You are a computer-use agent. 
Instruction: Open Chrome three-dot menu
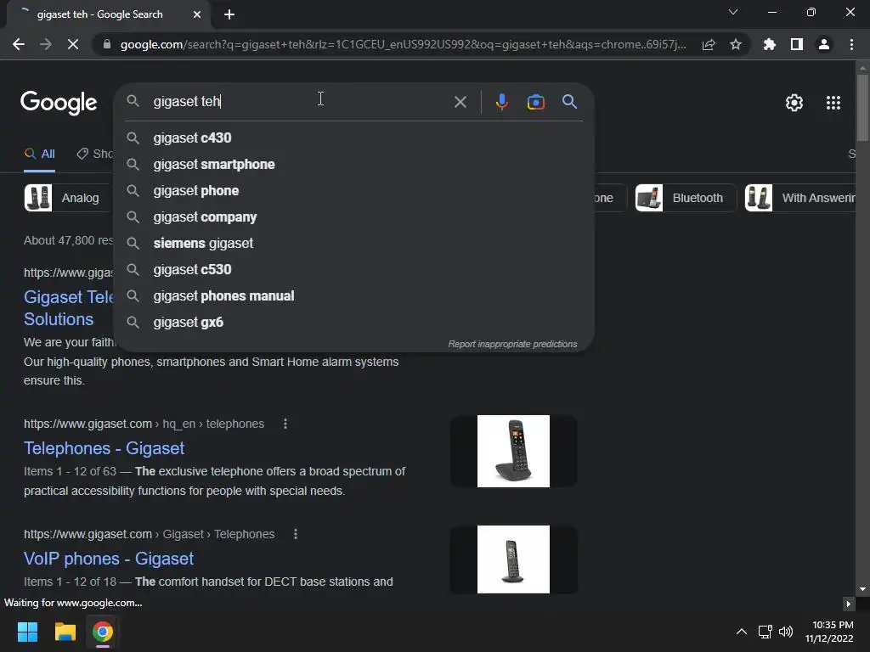pos(851,44)
